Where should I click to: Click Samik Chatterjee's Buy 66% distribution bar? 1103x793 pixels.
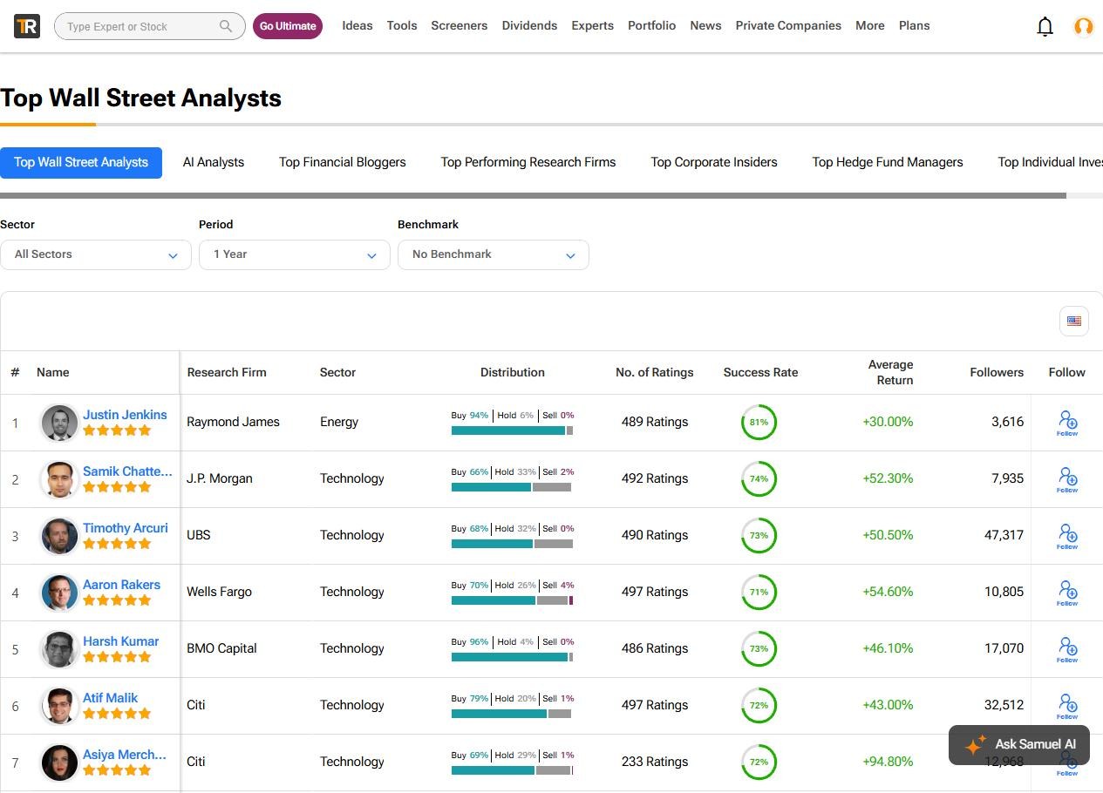tap(491, 487)
